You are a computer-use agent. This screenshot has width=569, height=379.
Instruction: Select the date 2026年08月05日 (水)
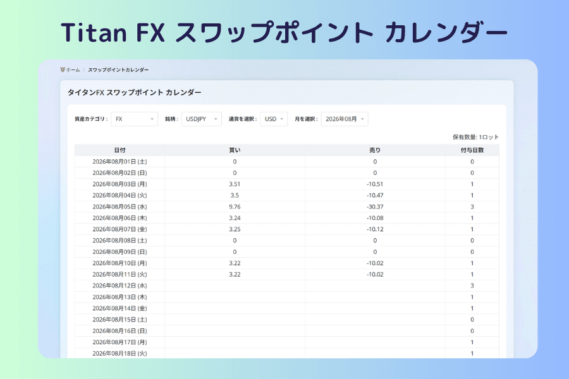[x=119, y=207]
